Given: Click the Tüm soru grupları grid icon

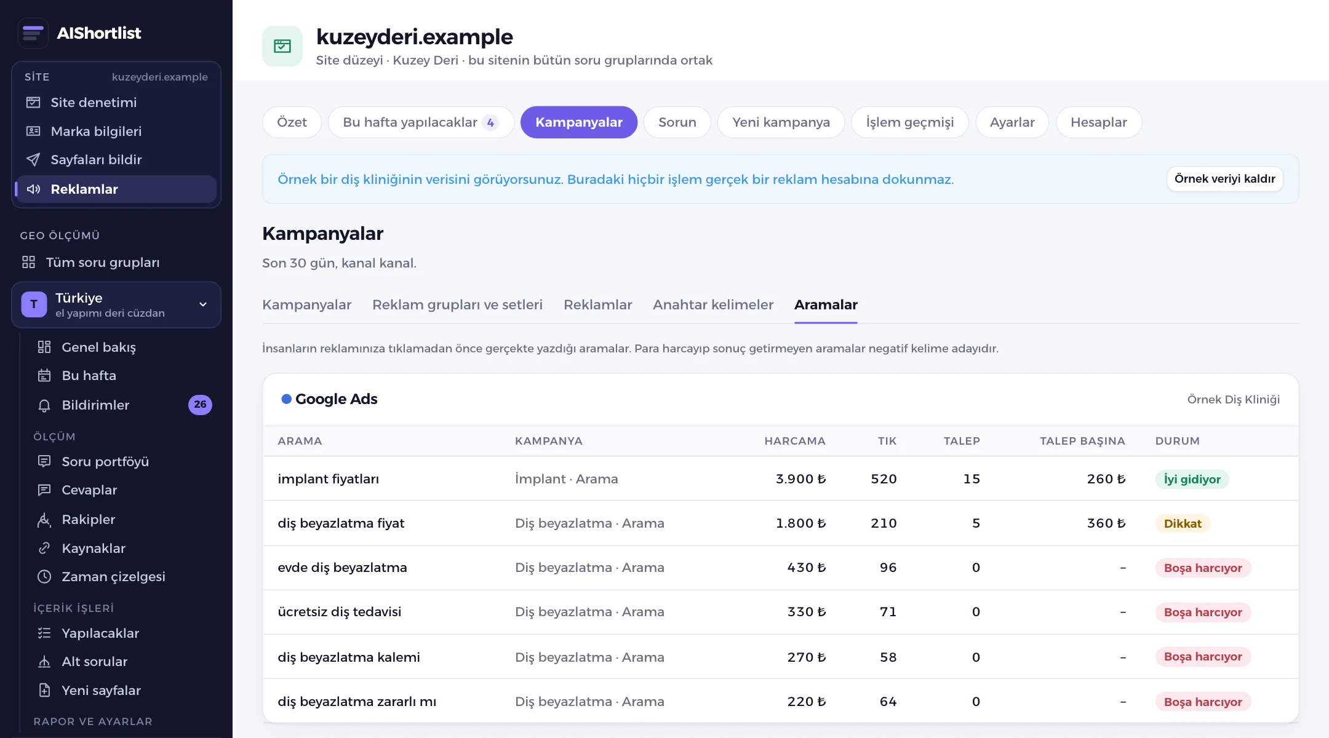Looking at the screenshot, I should (28, 262).
